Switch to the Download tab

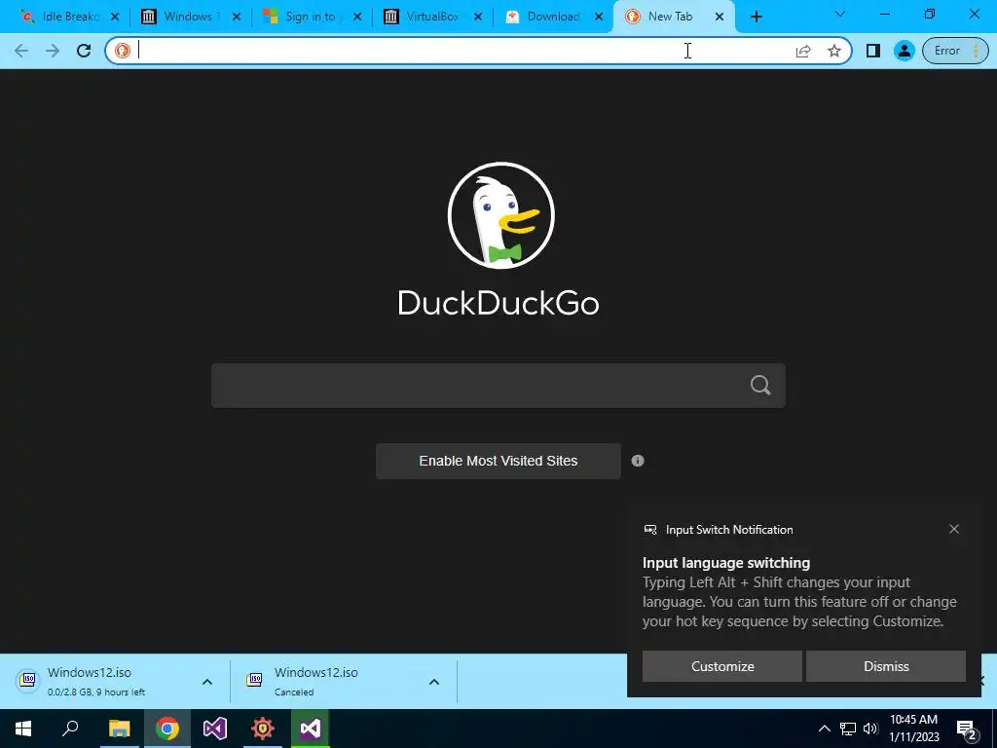pos(553,18)
